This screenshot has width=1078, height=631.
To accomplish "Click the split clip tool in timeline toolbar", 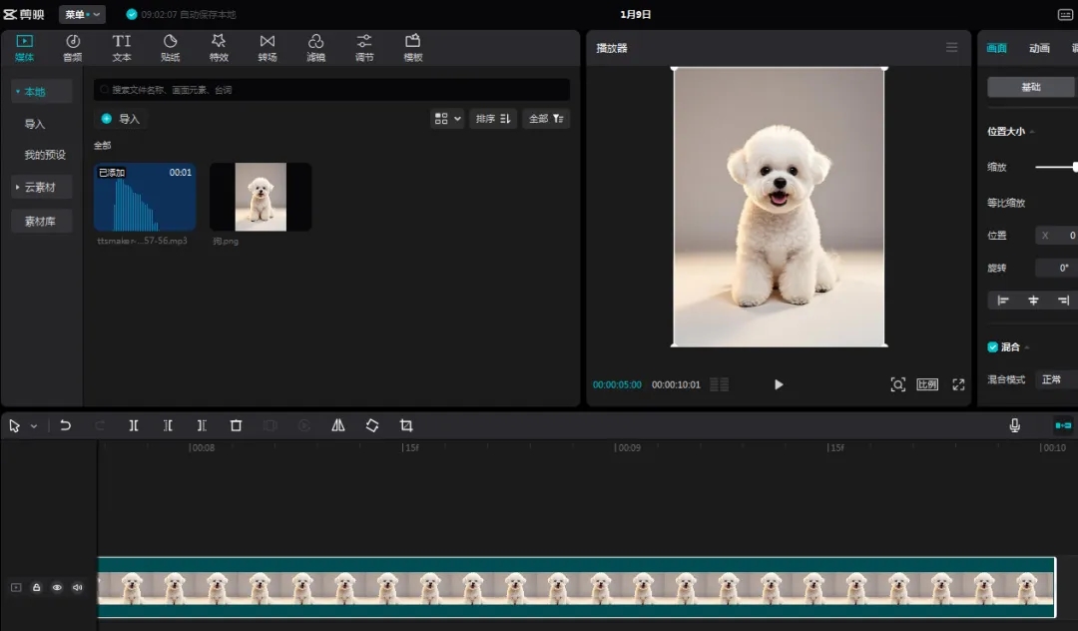I will [x=134, y=425].
